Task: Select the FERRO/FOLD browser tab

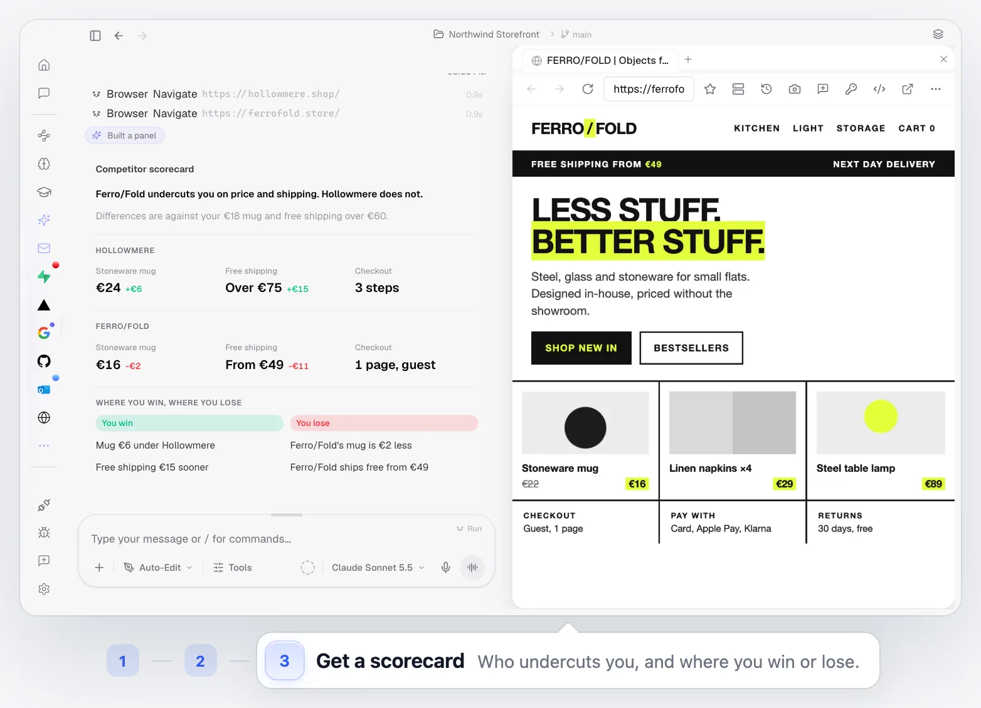Action: [x=600, y=60]
